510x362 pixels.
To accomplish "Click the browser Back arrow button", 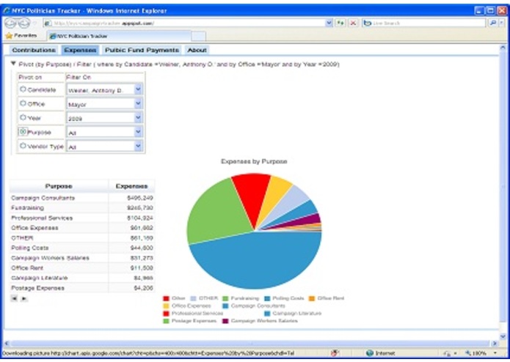I will [x=10, y=23].
